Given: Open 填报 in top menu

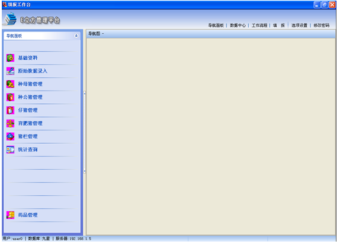Looking at the screenshot, I should click(x=279, y=25).
